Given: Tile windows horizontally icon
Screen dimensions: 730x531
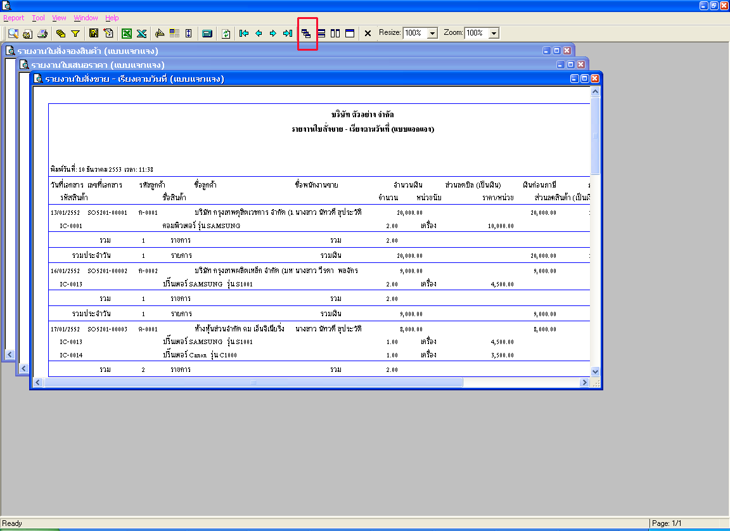Looking at the screenshot, I should tap(321, 33).
